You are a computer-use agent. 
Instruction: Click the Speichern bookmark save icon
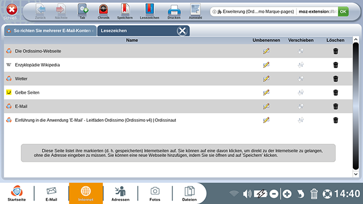tap(125, 11)
